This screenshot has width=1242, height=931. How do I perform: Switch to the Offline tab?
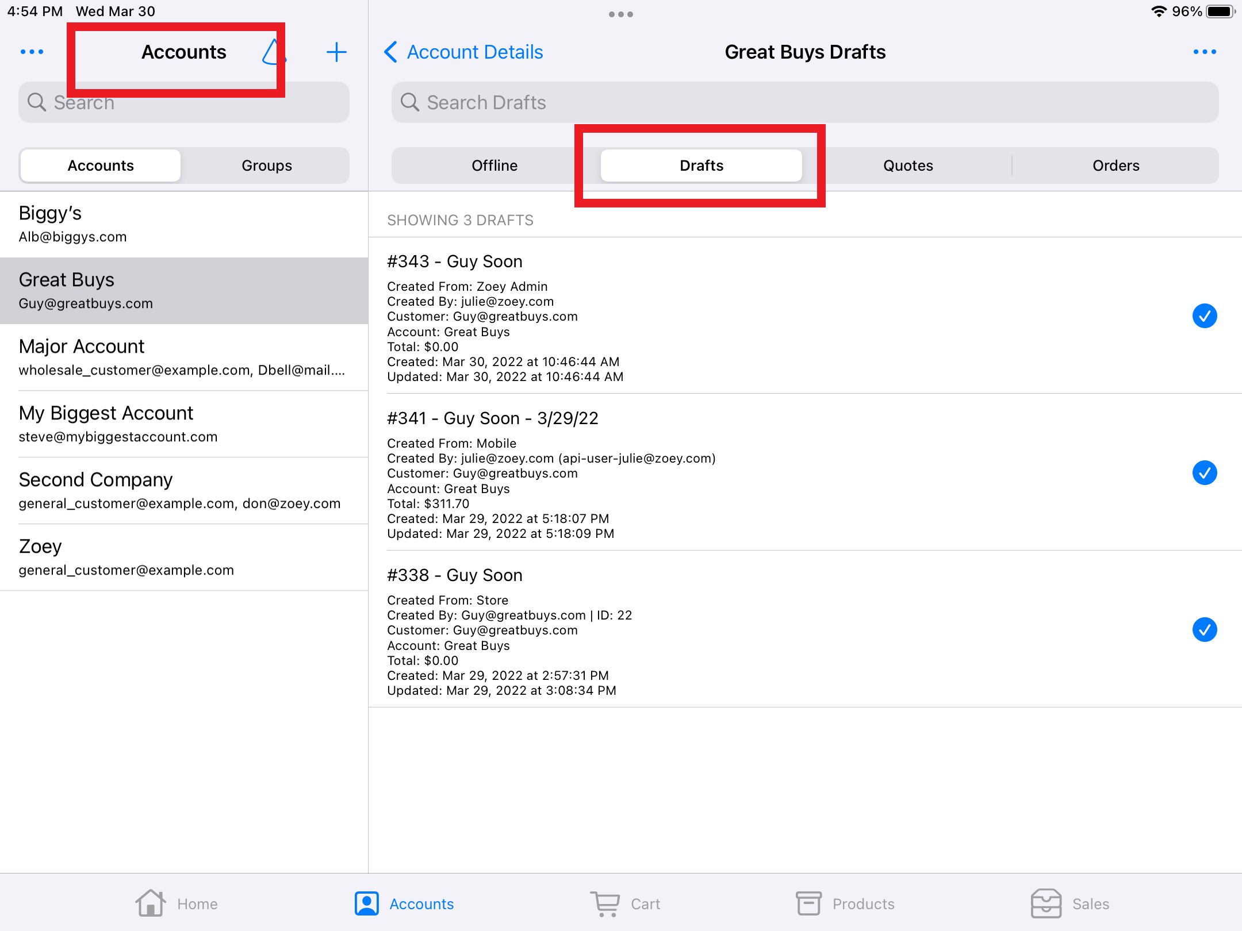pos(494,166)
